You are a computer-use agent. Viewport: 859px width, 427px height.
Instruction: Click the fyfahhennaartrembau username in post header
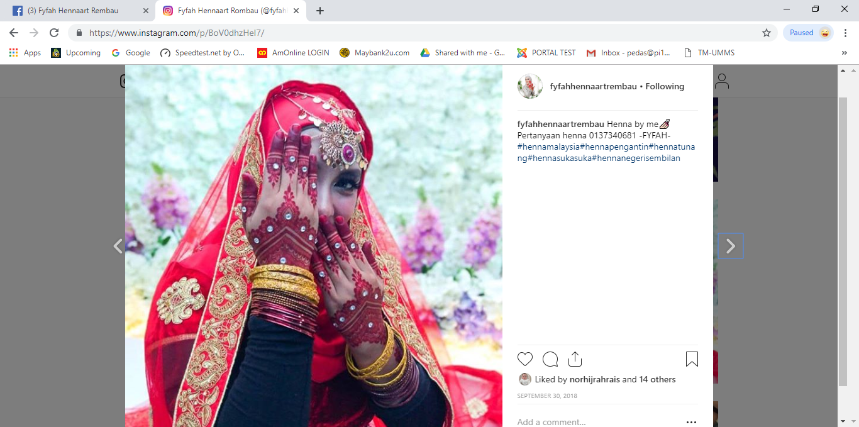click(594, 86)
